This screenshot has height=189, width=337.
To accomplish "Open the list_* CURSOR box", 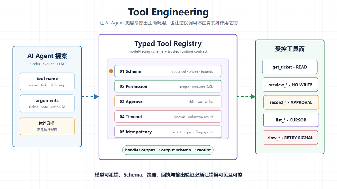I will point(291,120).
